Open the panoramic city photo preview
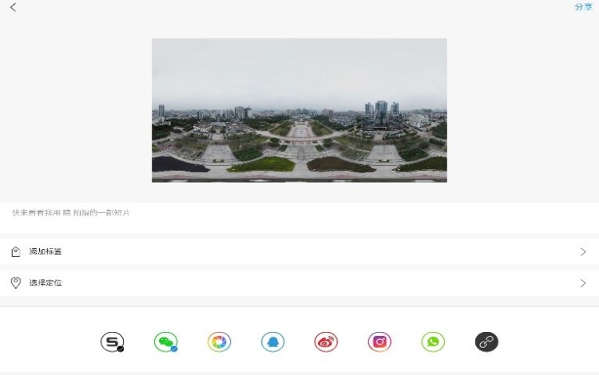Image resolution: width=599 pixels, height=375 pixels. click(x=299, y=110)
